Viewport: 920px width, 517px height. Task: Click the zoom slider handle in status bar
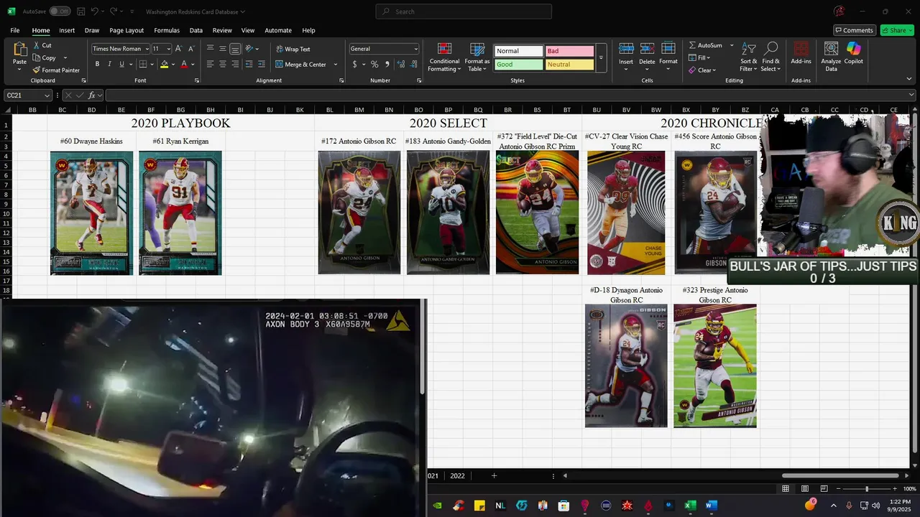[x=867, y=489]
